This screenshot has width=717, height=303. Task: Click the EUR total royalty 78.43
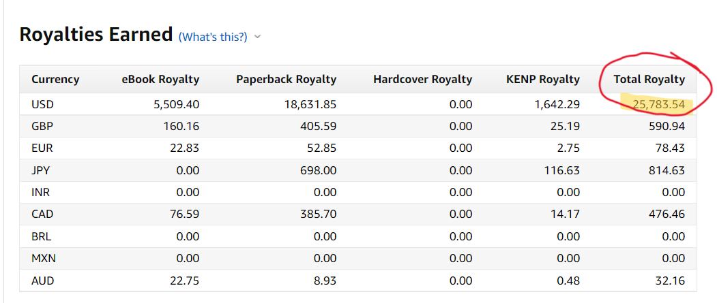pos(669,148)
